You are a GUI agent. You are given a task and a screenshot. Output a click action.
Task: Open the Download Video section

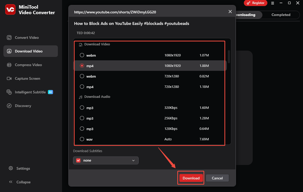click(31, 51)
